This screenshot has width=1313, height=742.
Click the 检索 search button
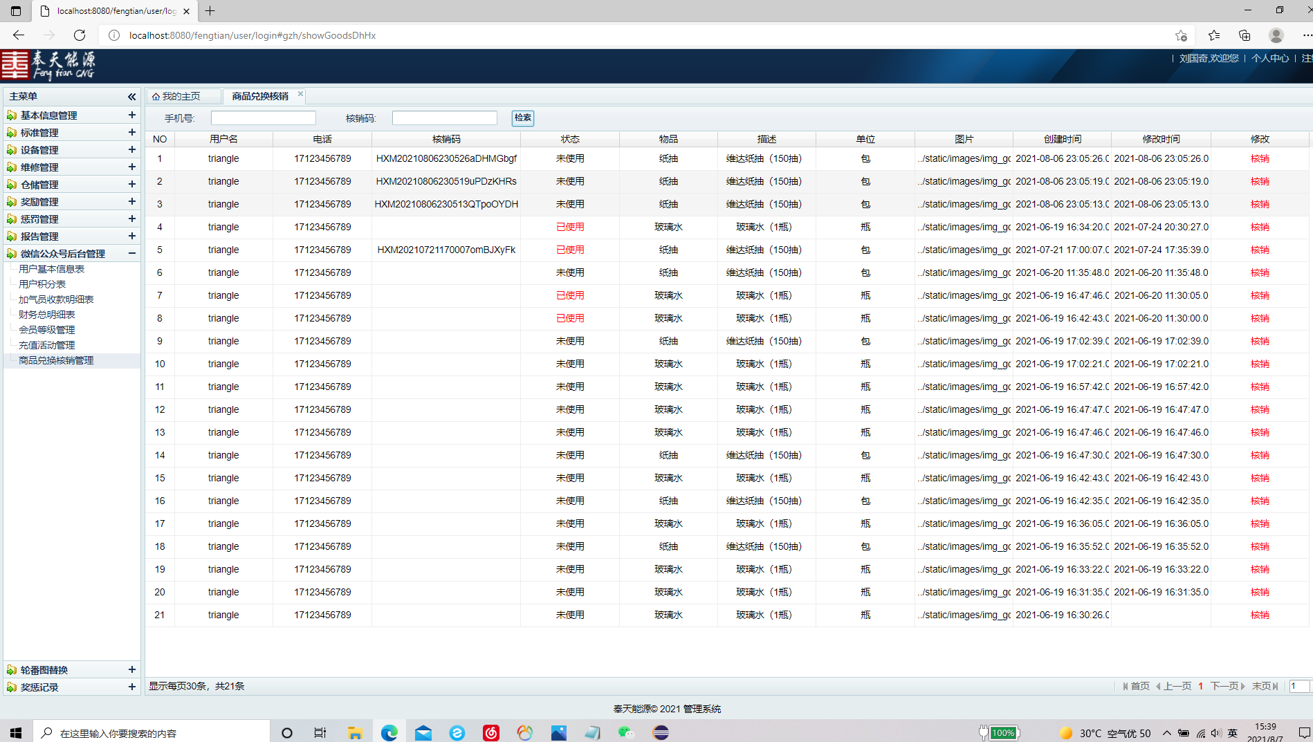coord(522,118)
